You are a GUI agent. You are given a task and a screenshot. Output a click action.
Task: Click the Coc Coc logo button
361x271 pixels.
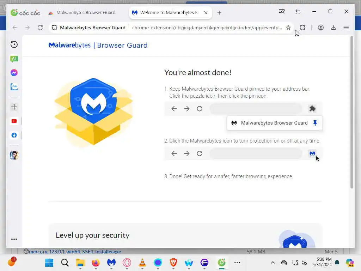(25, 12)
